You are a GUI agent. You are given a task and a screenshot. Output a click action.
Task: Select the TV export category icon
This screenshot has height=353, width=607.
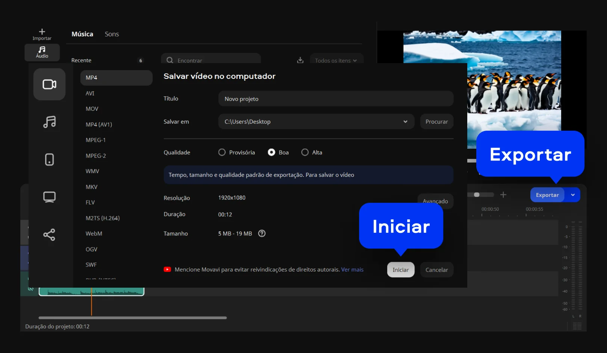49,197
